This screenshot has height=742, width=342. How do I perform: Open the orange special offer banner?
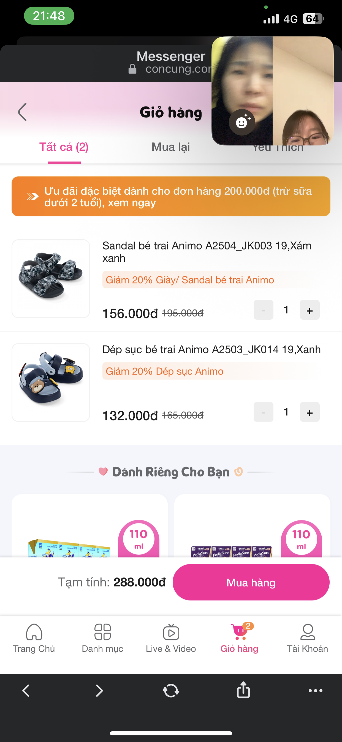(x=171, y=197)
